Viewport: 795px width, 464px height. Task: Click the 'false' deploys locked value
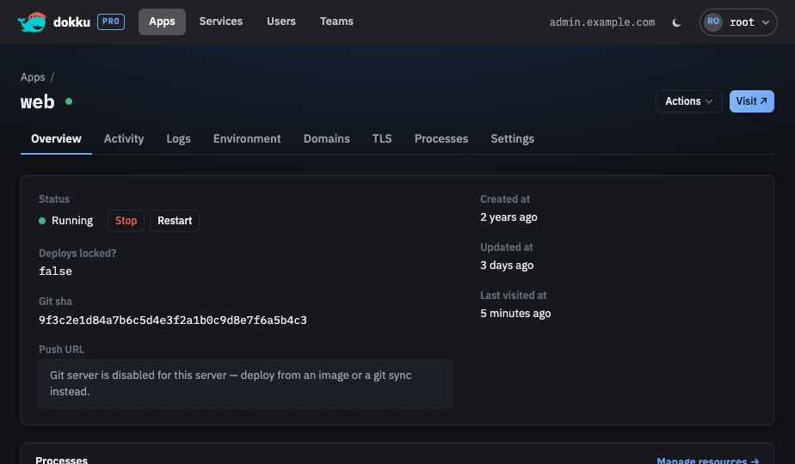(55, 272)
